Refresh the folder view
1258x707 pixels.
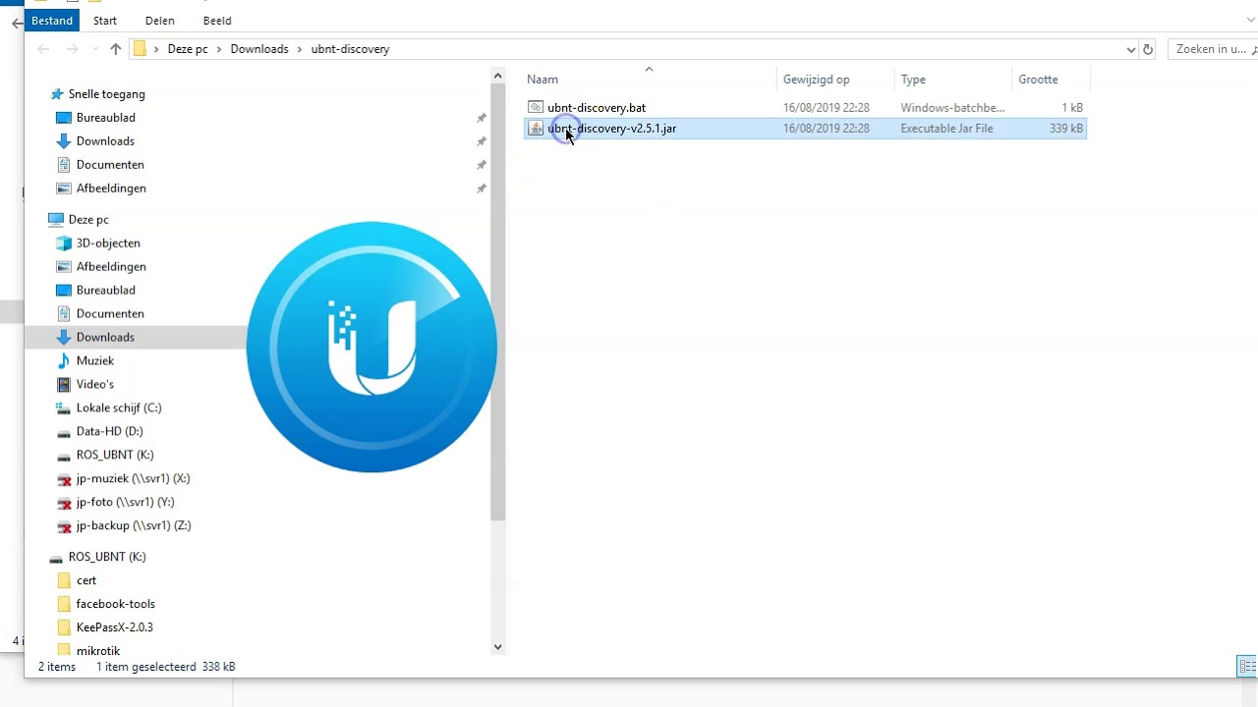(1148, 49)
